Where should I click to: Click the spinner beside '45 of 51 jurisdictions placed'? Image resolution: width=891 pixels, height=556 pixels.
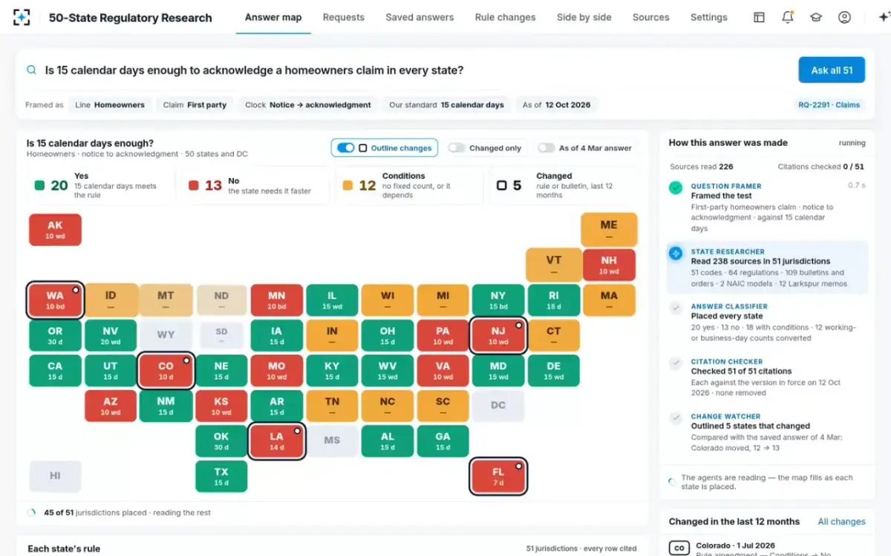[x=31, y=512]
